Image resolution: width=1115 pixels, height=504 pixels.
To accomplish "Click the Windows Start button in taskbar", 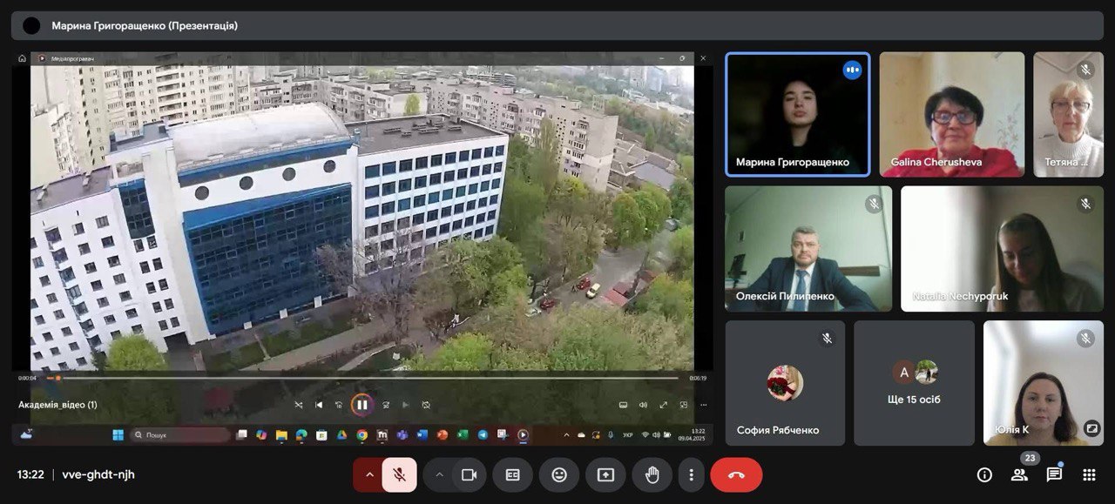I will pos(118,434).
